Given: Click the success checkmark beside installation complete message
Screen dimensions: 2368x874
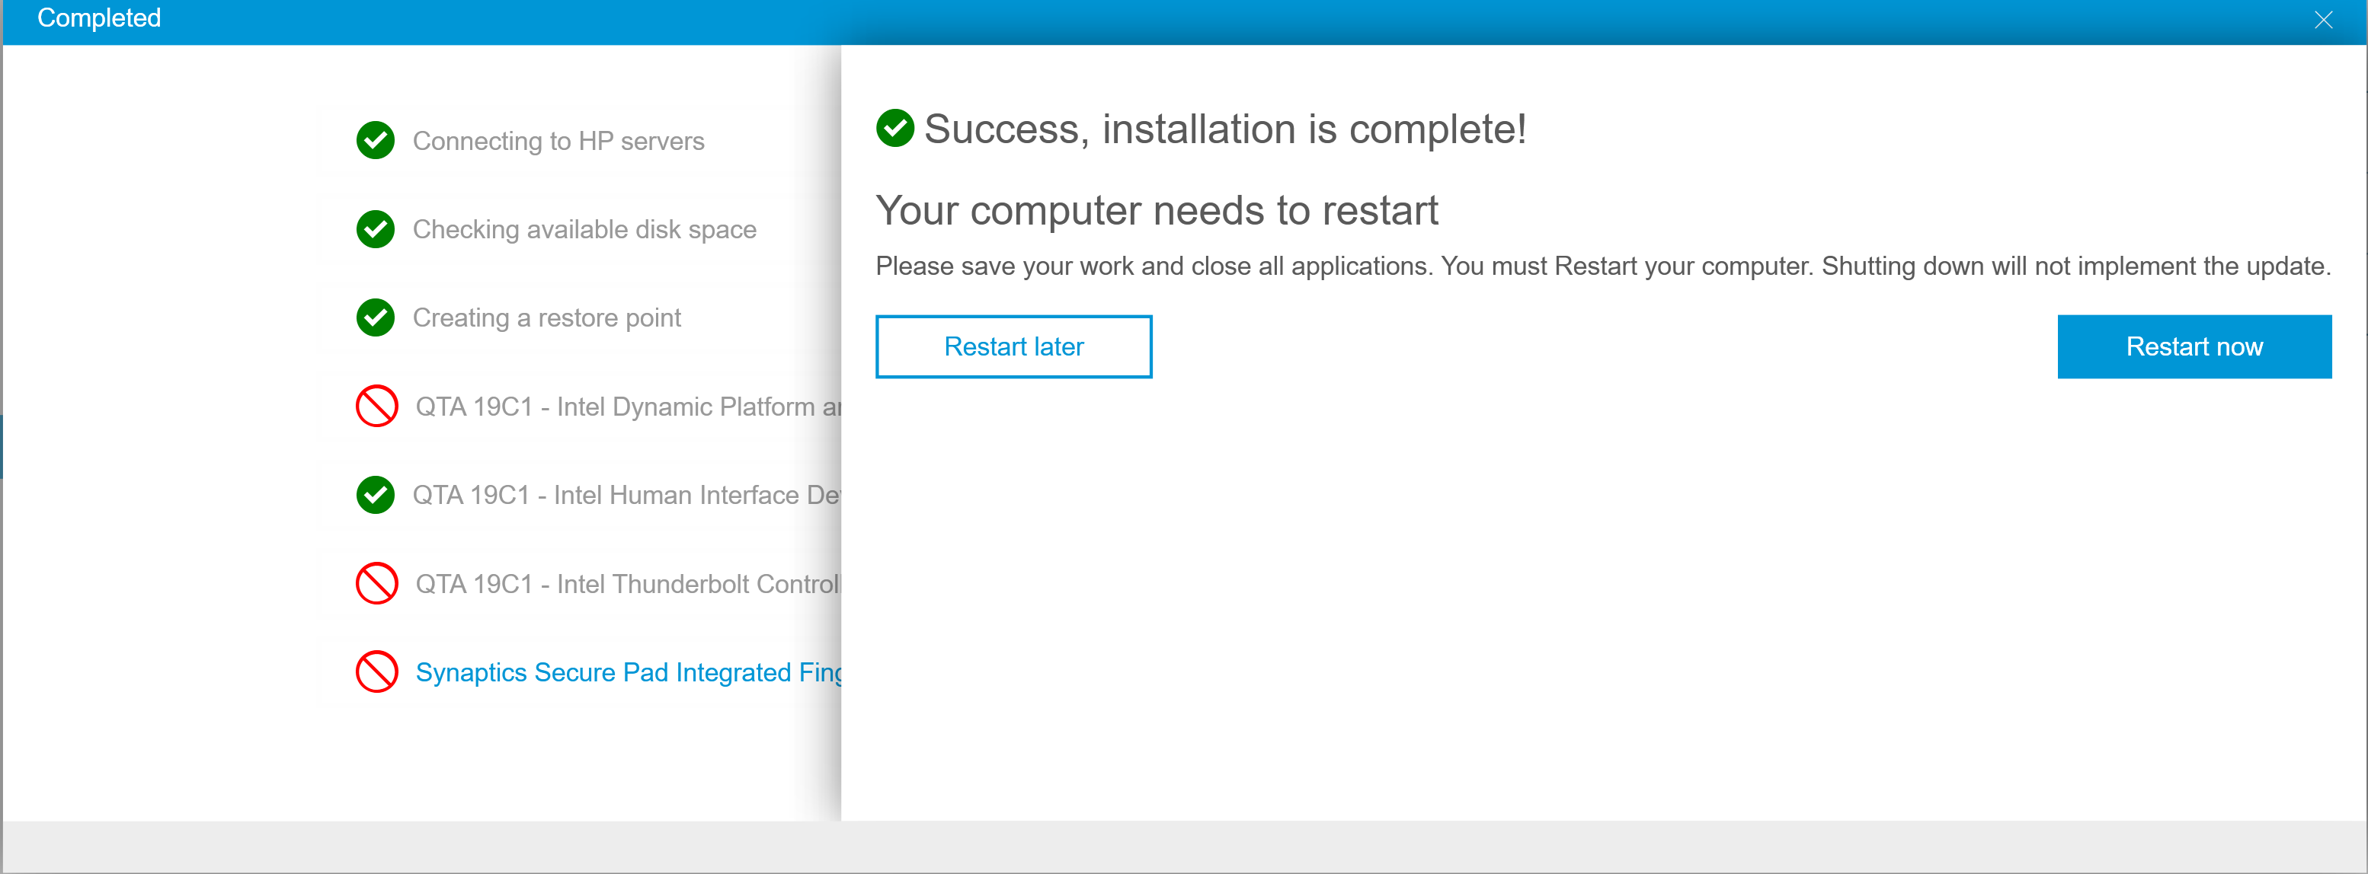Looking at the screenshot, I should point(895,129).
